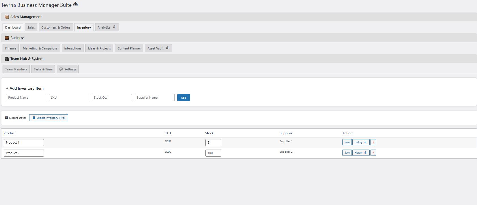Go to Team Members tab

pos(16,69)
